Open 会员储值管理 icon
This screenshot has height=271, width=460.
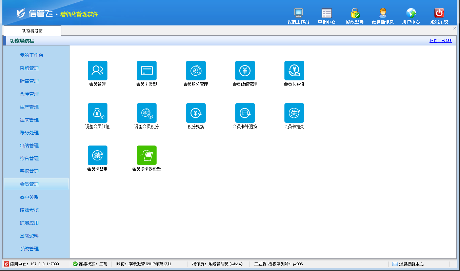(245, 71)
